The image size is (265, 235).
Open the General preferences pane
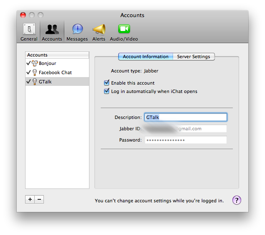click(x=29, y=32)
